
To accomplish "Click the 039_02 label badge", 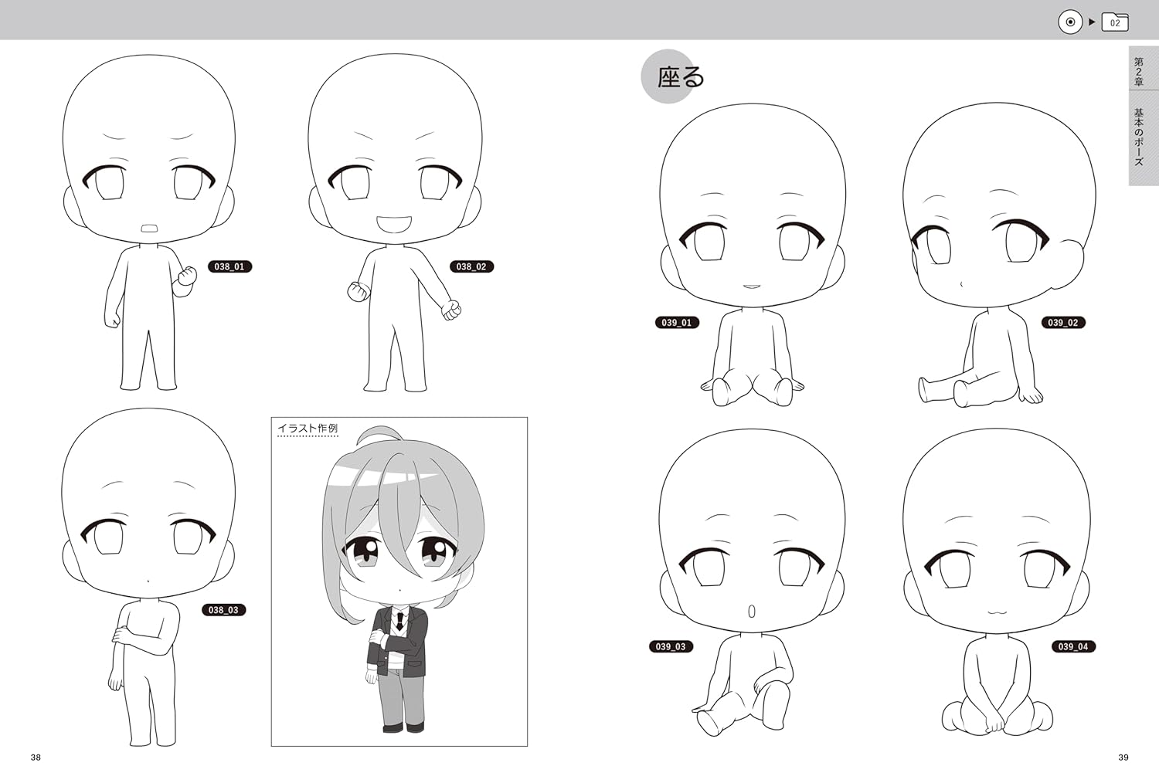I will point(1063,323).
